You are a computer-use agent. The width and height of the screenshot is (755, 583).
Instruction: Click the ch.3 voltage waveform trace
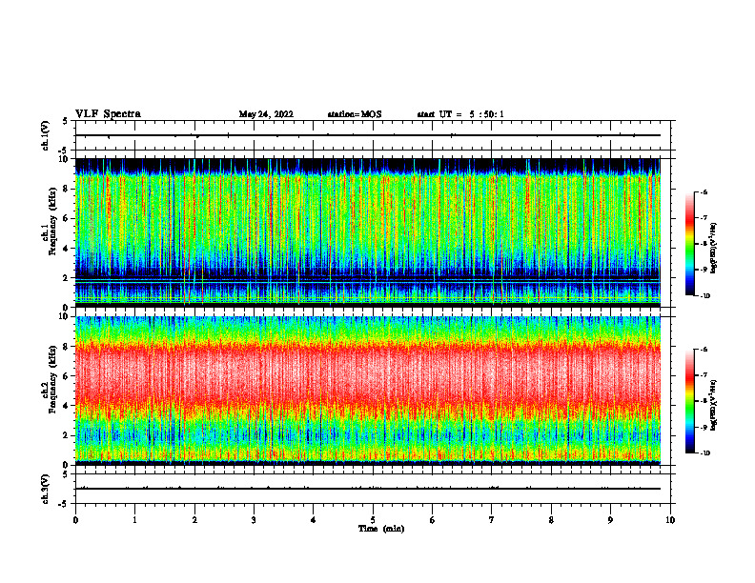click(x=368, y=489)
